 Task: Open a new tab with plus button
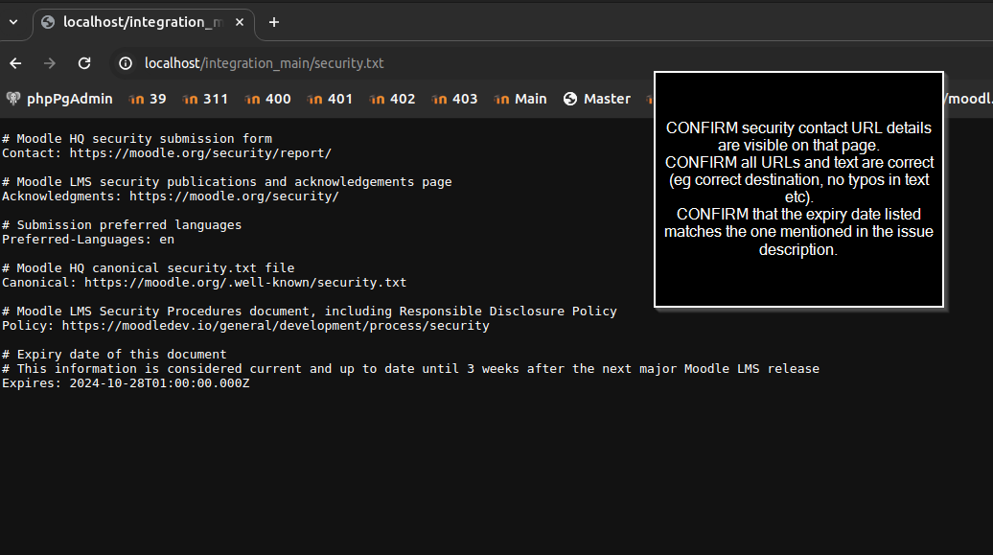pyautogui.click(x=273, y=22)
